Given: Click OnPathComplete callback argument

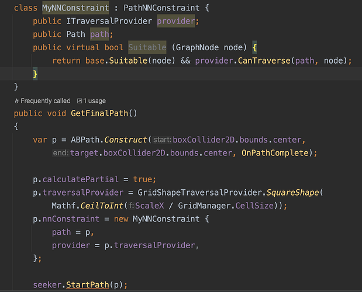Looking at the screenshot, I should pyautogui.click(x=275, y=153).
